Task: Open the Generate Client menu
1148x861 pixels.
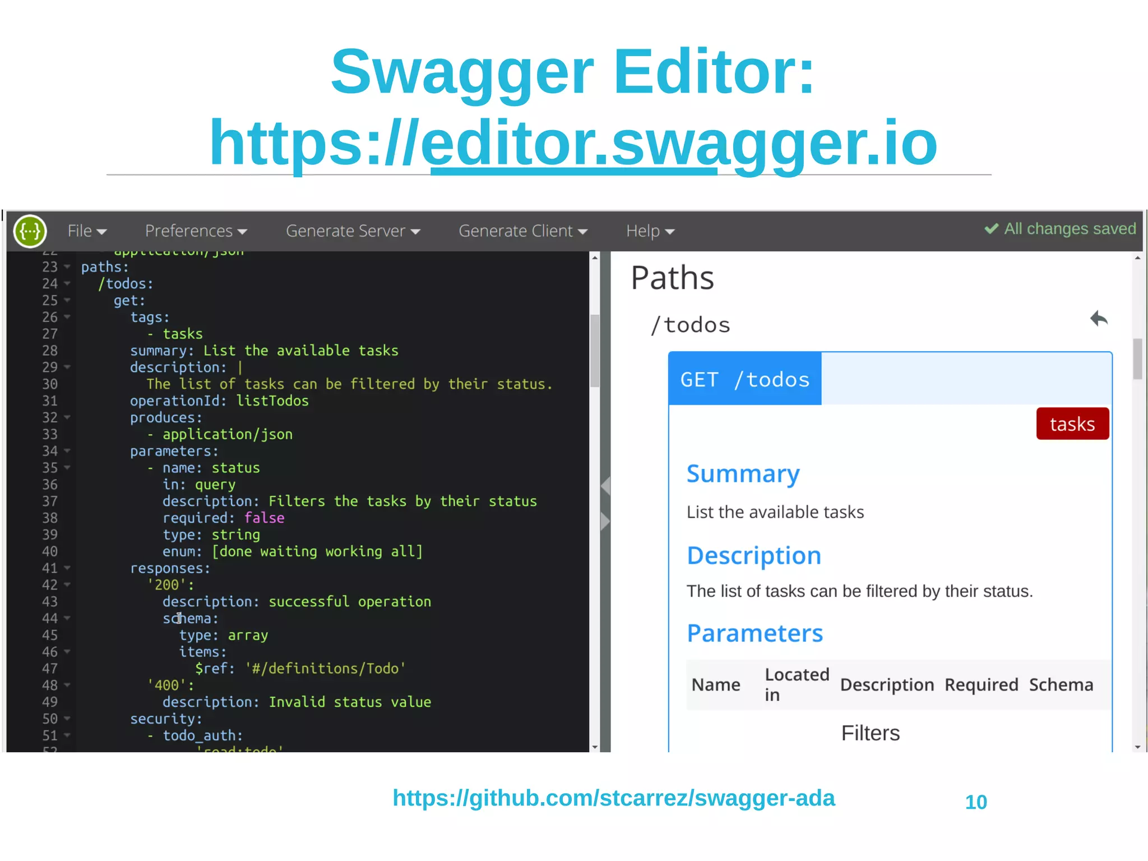Action: [523, 231]
